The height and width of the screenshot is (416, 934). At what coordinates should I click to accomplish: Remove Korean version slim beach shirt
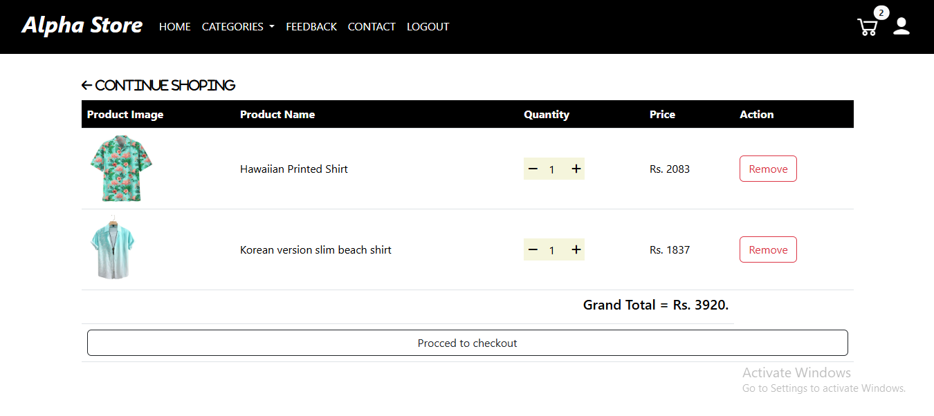pyautogui.click(x=768, y=249)
